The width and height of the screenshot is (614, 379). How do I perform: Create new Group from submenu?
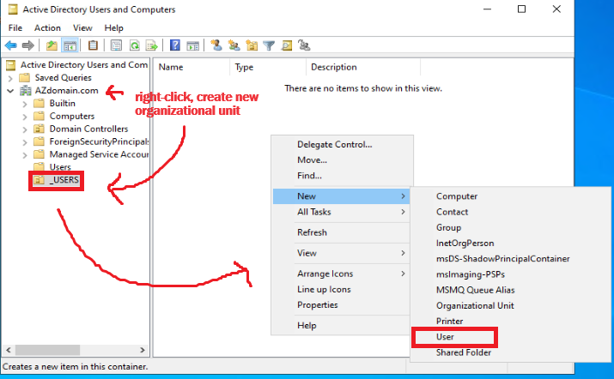tap(511, 227)
